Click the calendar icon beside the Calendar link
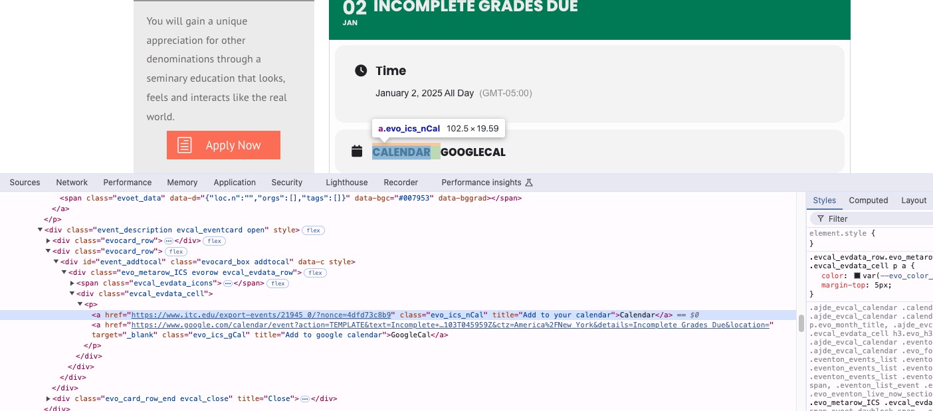 (357, 151)
